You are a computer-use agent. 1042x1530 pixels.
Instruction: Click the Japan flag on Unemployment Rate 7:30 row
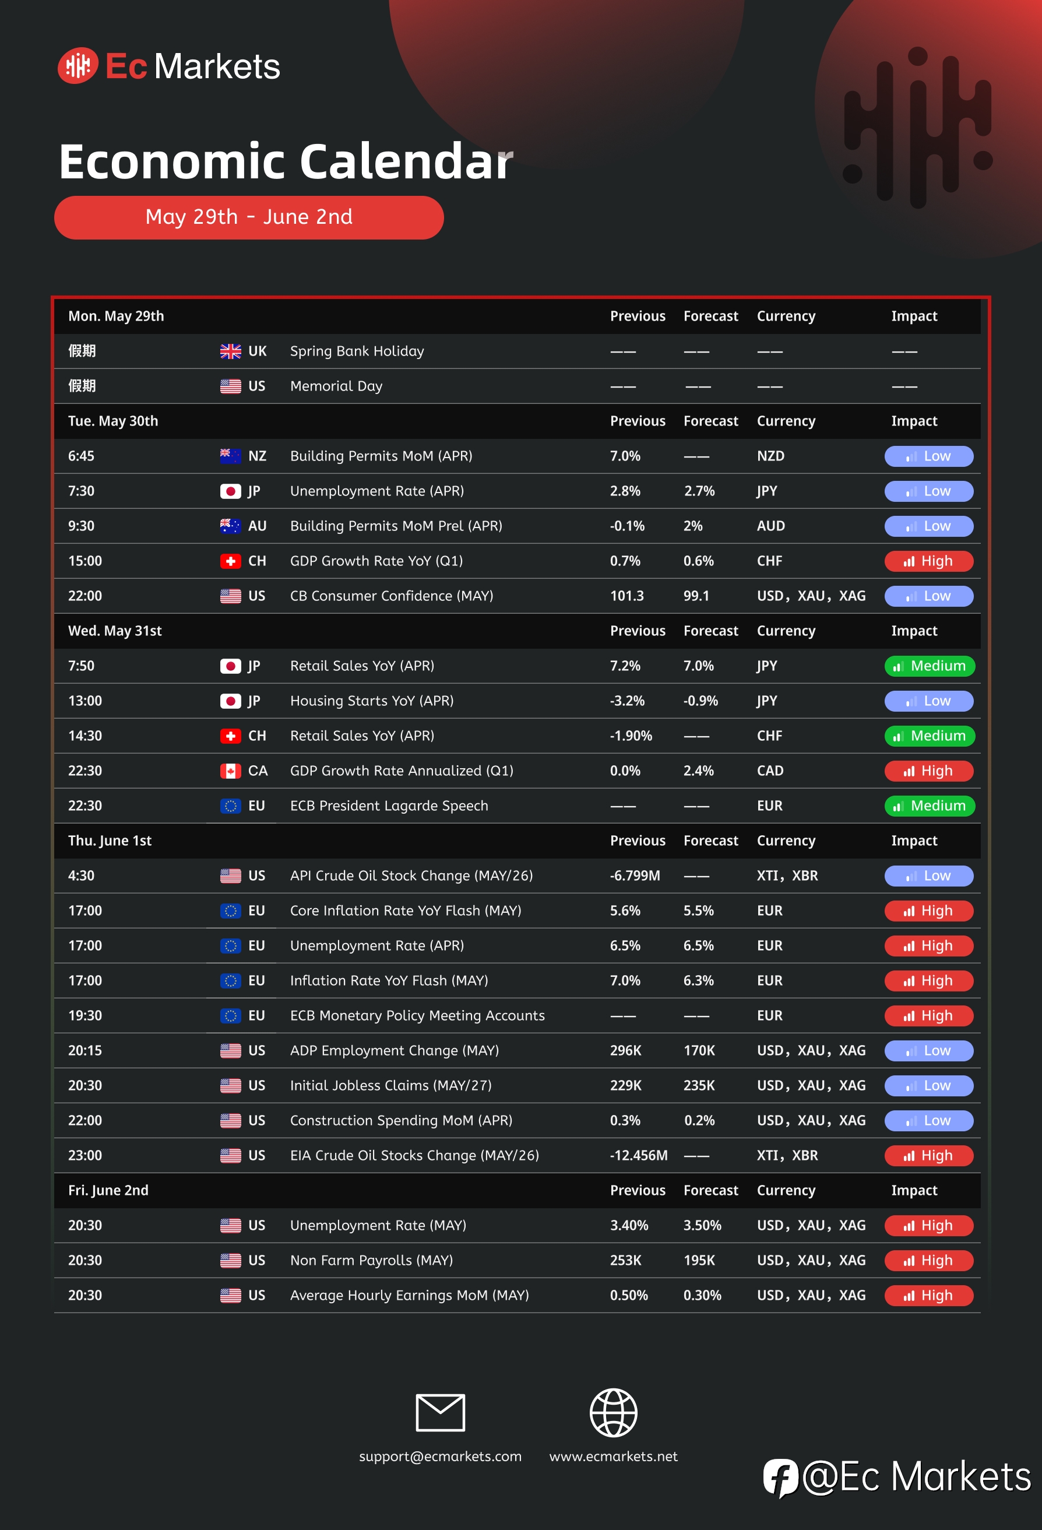coord(230,491)
